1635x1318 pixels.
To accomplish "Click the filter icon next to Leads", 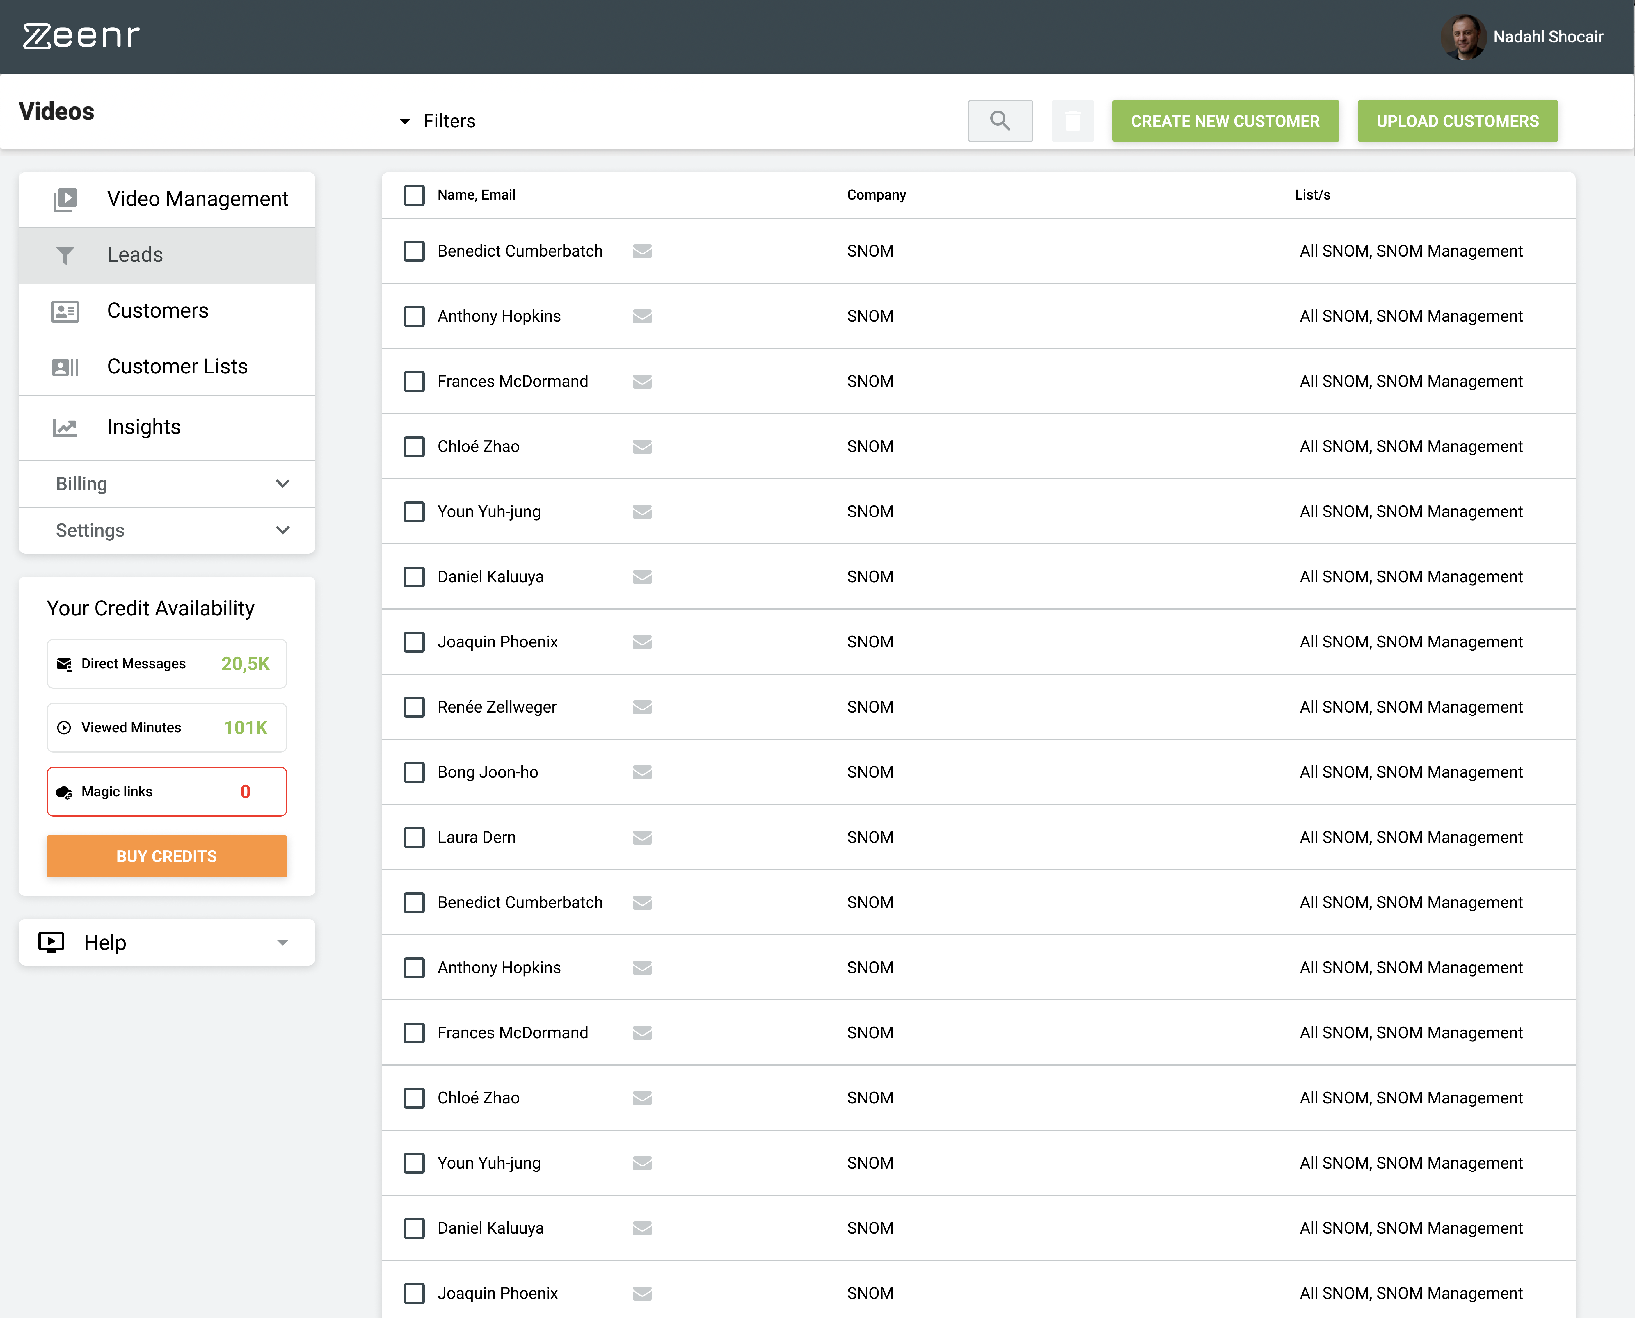I will (x=65, y=255).
